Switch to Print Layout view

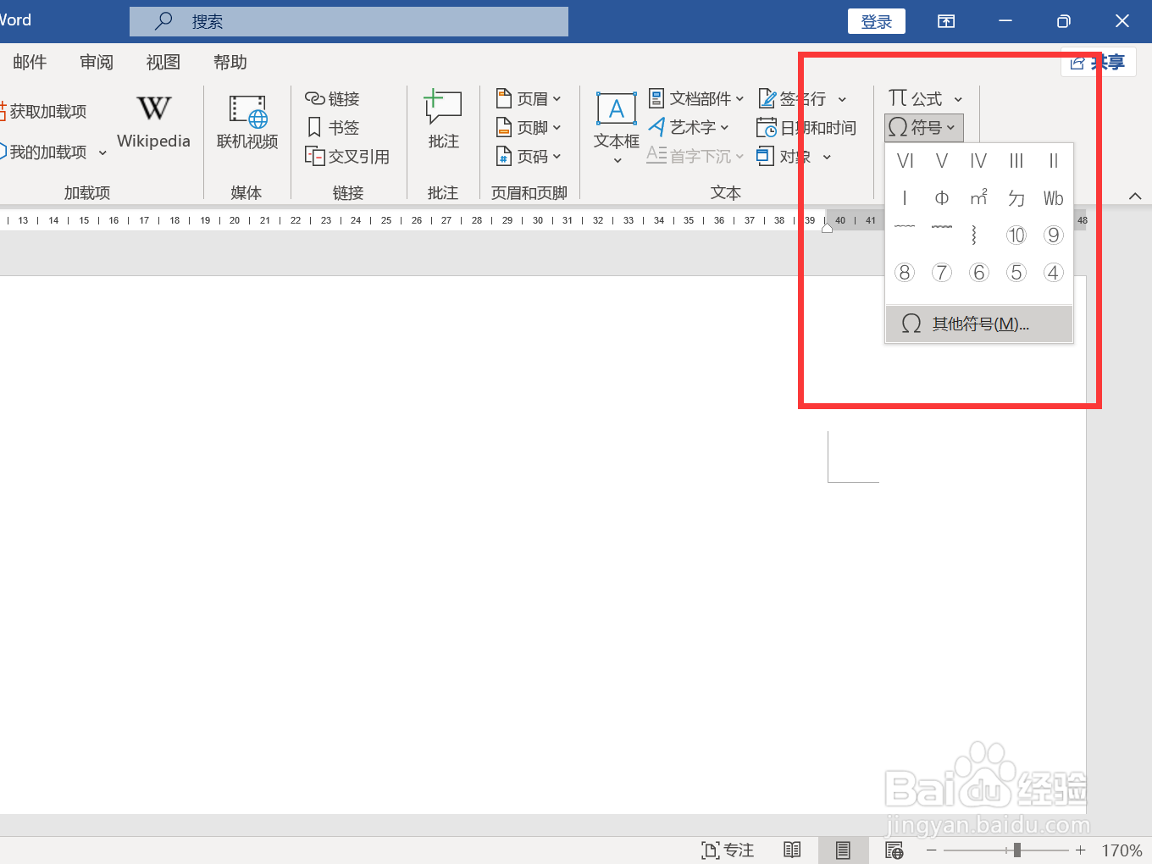843,850
